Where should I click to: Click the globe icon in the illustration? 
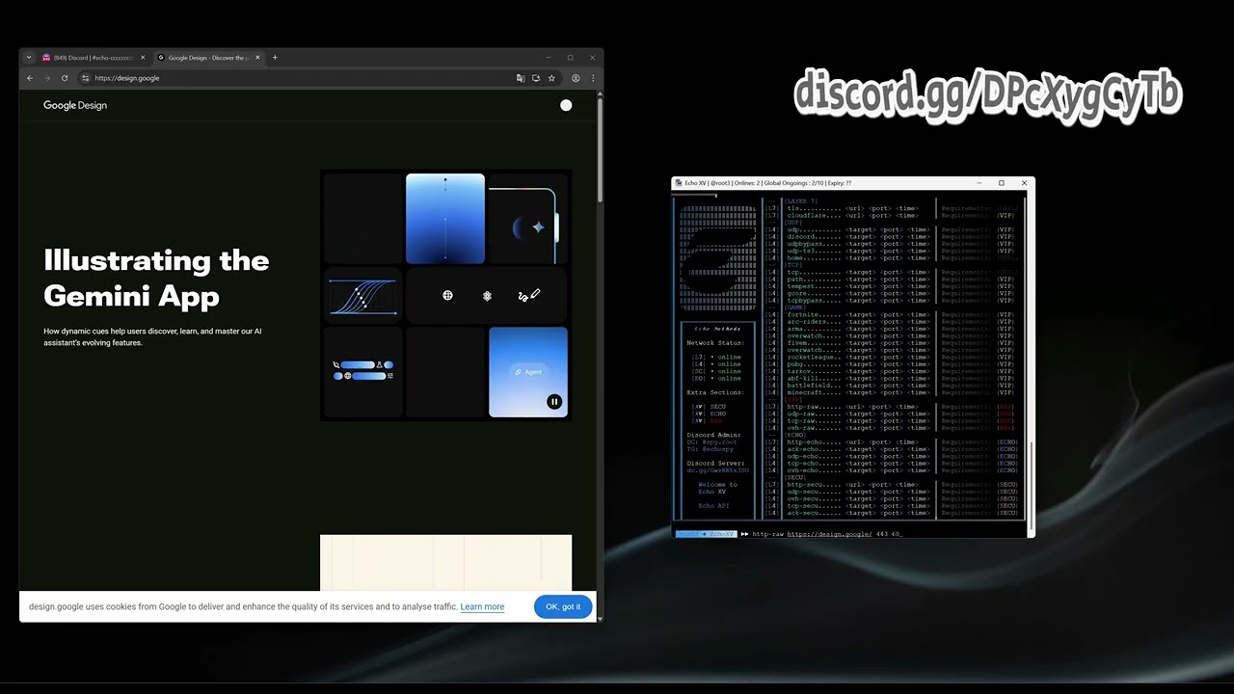click(447, 295)
